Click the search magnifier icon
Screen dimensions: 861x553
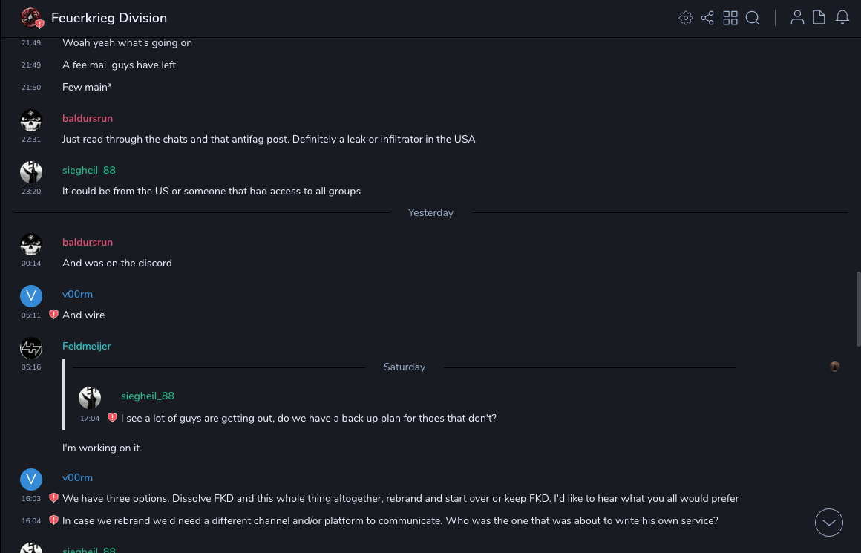(753, 18)
